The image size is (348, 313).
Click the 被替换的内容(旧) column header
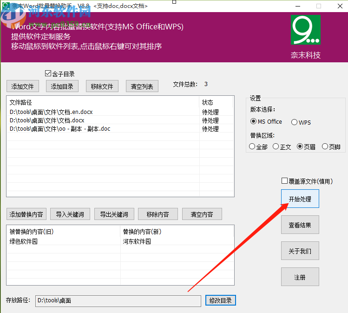point(64,232)
